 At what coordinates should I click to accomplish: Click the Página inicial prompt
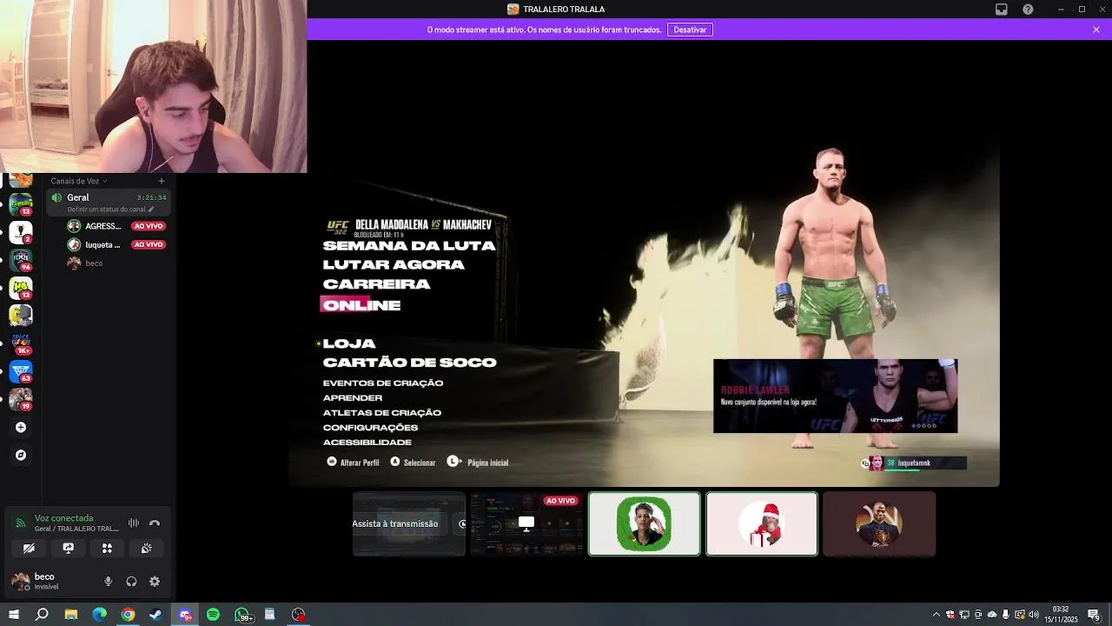[478, 463]
